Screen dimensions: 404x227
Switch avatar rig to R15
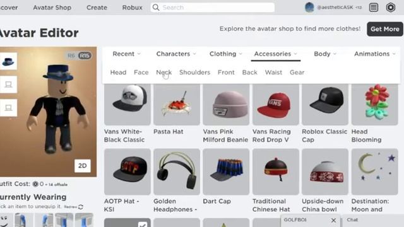pyautogui.click(x=85, y=55)
